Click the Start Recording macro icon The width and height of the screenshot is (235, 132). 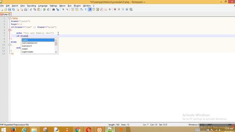115,10
